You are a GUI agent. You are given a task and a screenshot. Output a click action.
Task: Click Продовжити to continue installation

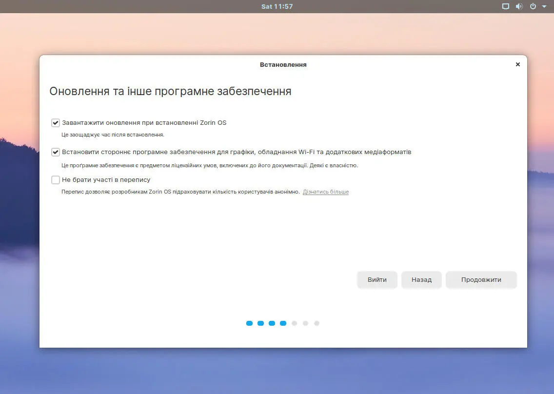(481, 279)
